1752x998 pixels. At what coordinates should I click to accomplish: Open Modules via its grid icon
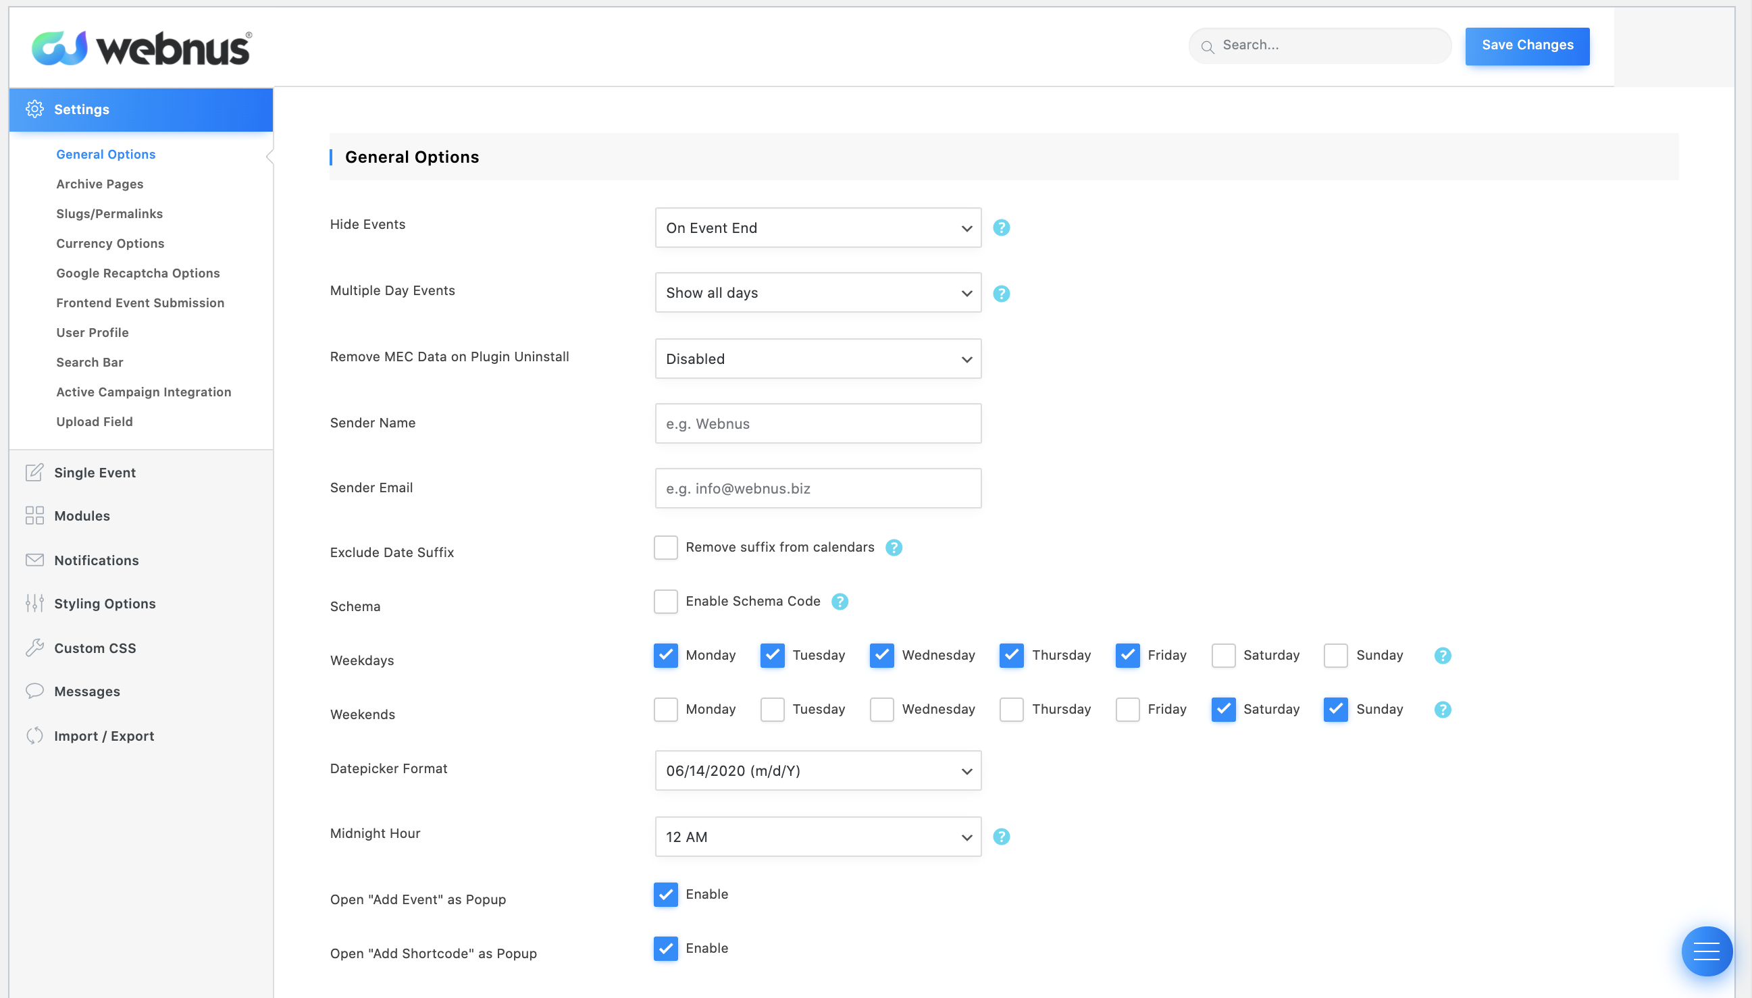tap(34, 515)
